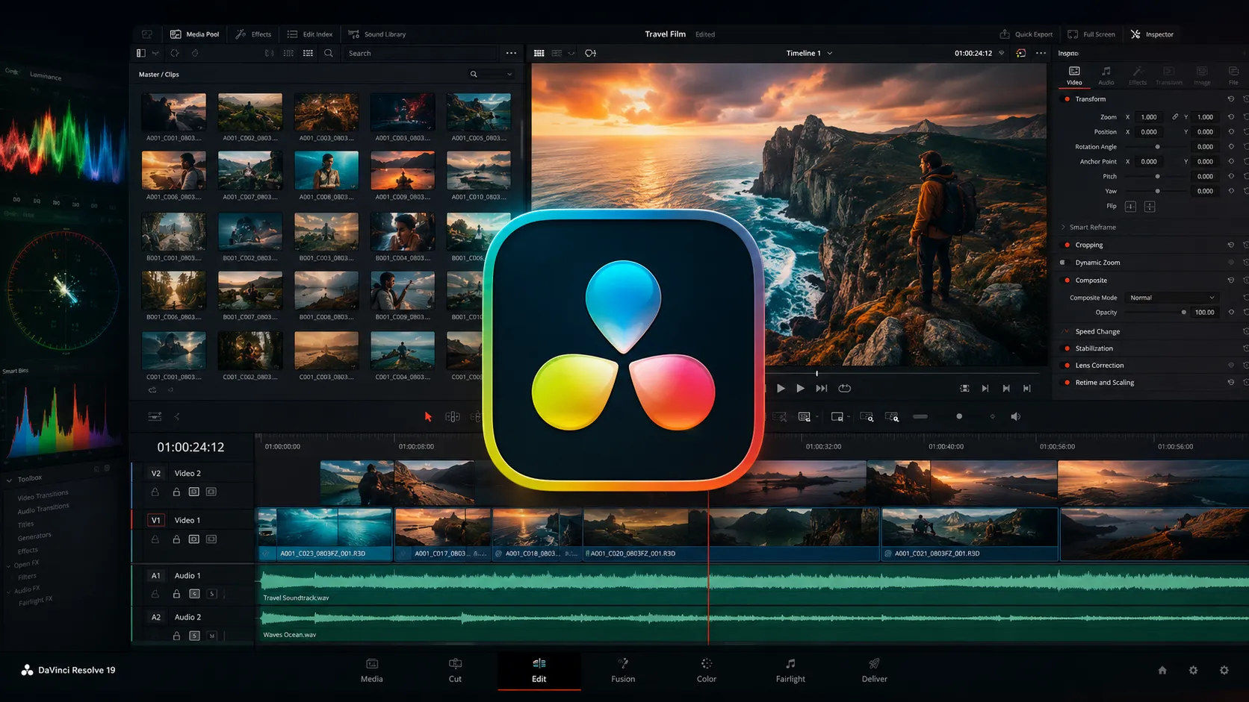Open the Effects panel
Image resolution: width=1249 pixels, height=702 pixels.
(x=253, y=34)
